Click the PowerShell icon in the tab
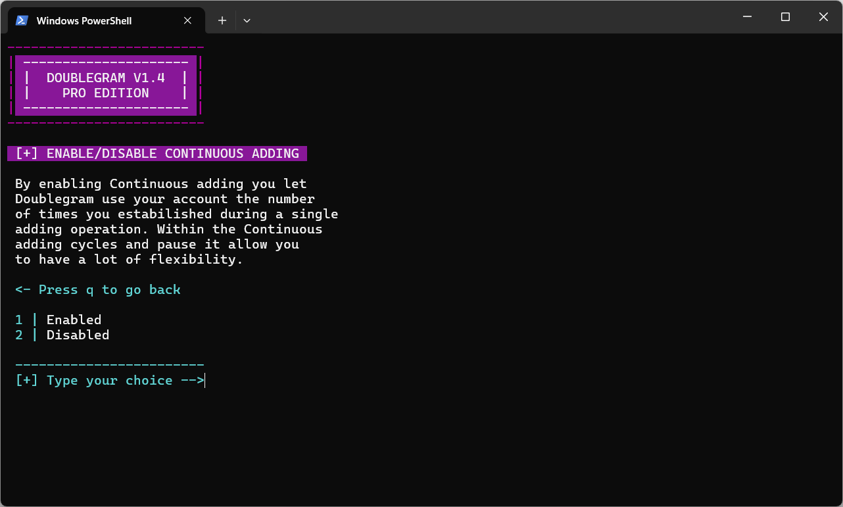Image resolution: width=843 pixels, height=507 pixels. tap(22, 20)
